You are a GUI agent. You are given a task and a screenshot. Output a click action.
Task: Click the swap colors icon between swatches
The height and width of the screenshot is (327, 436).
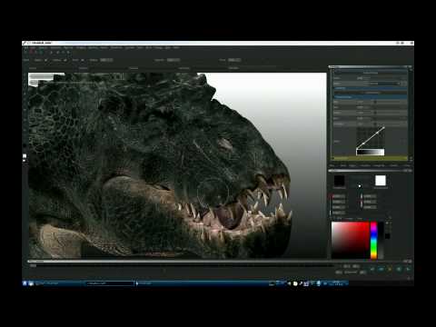[360, 185]
